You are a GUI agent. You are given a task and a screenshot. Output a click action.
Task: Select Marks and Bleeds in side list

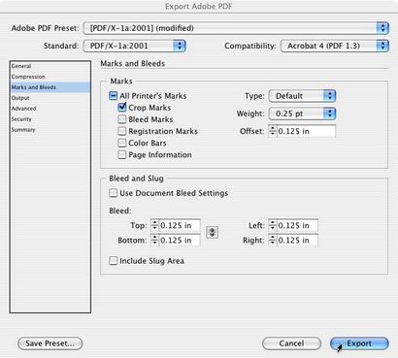(50, 87)
